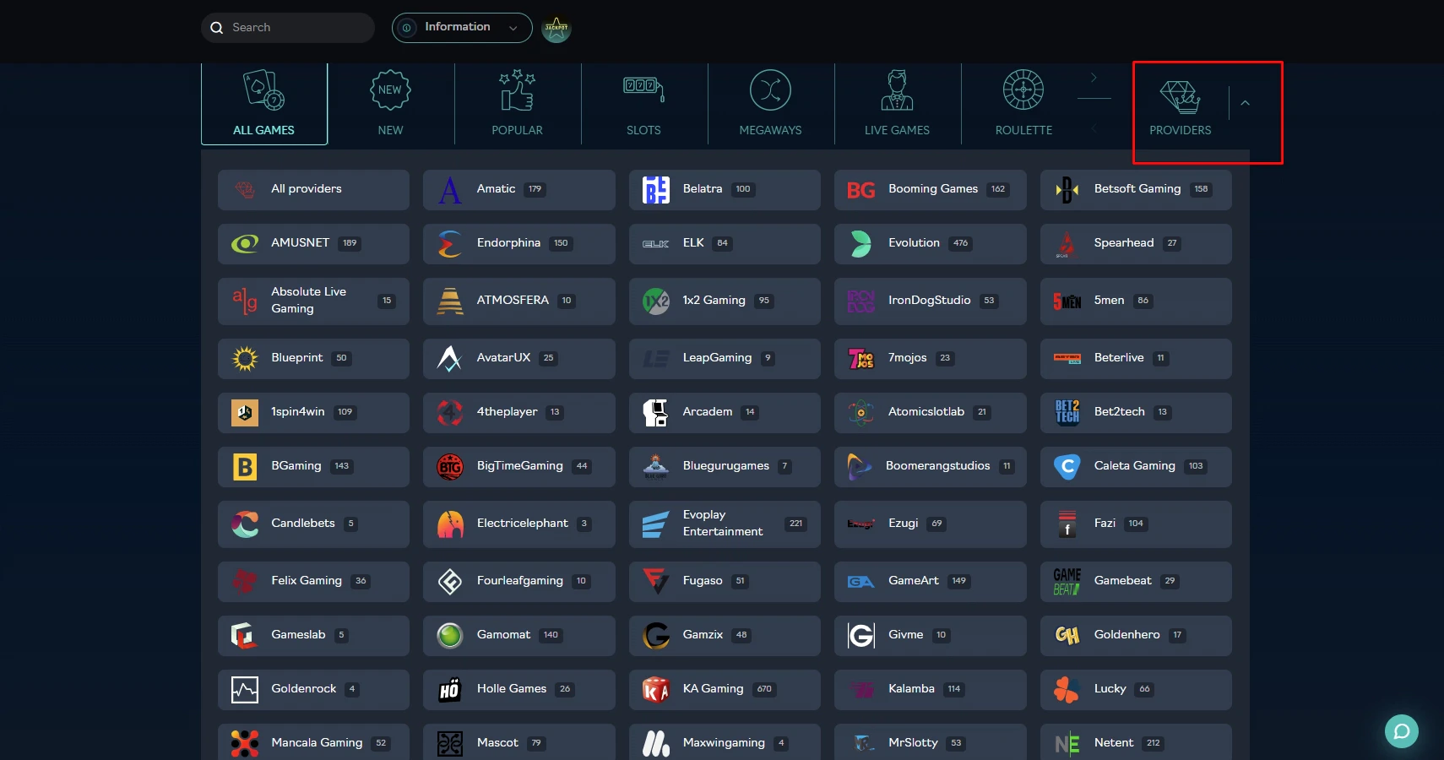Click the Jackpot badge icon

[556, 29]
